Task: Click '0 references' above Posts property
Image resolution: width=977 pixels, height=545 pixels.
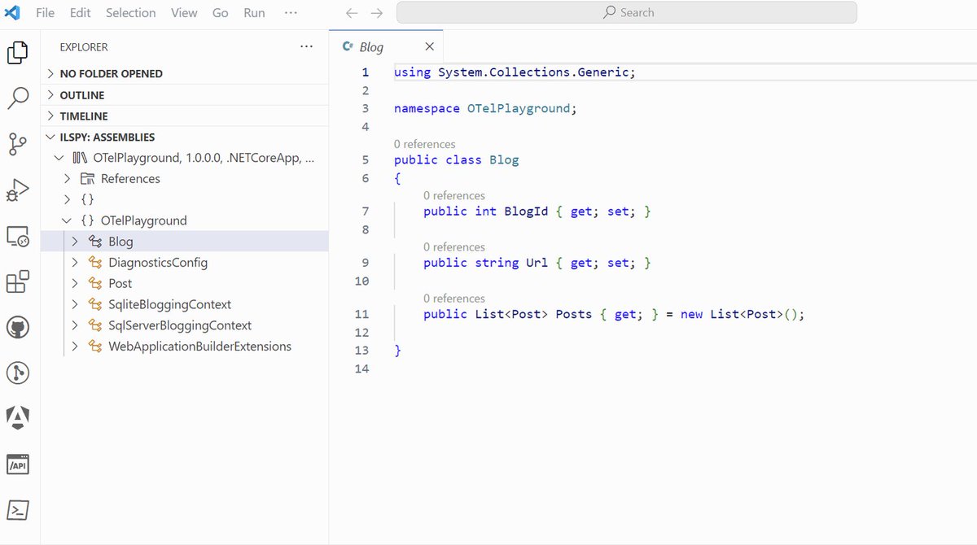Action: point(454,299)
